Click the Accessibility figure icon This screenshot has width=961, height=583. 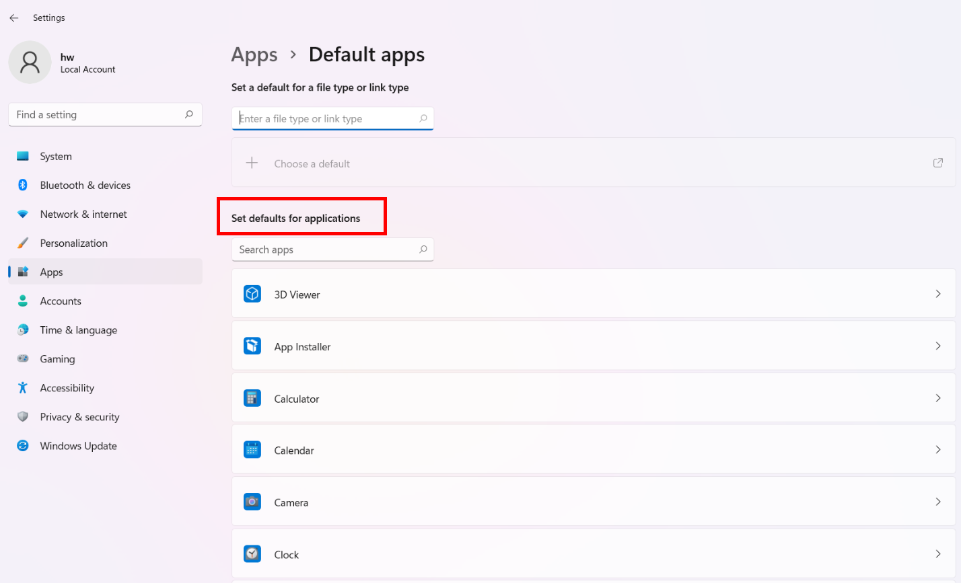(23, 387)
